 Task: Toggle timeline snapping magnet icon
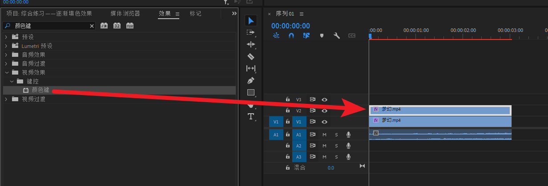pyautogui.click(x=291, y=36)
